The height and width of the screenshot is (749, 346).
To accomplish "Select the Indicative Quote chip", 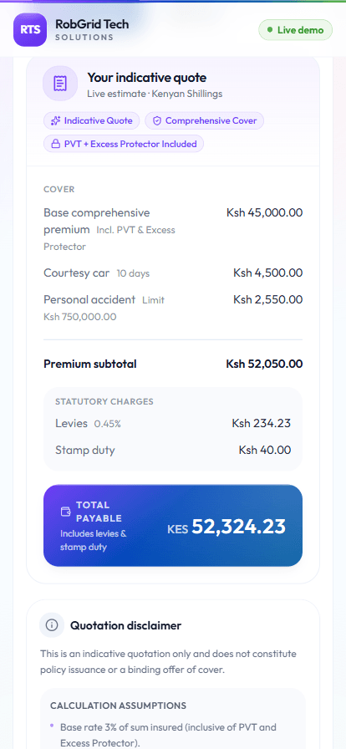I will [92, 121].
